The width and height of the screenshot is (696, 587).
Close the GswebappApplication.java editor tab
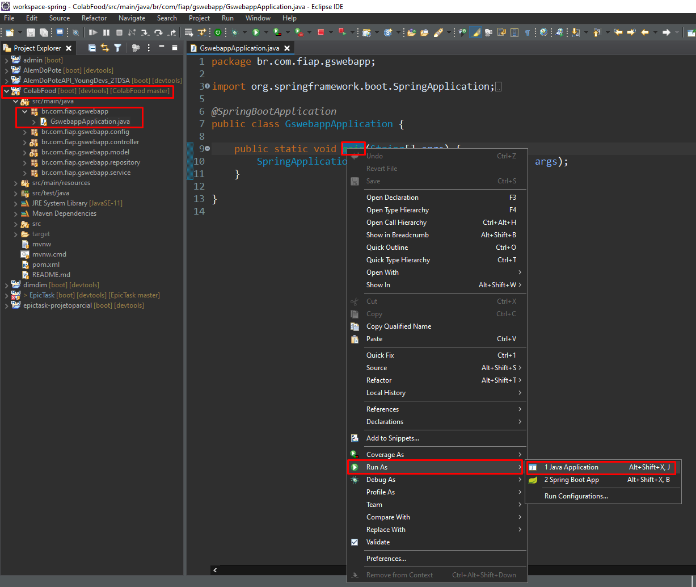pos(287,48)
